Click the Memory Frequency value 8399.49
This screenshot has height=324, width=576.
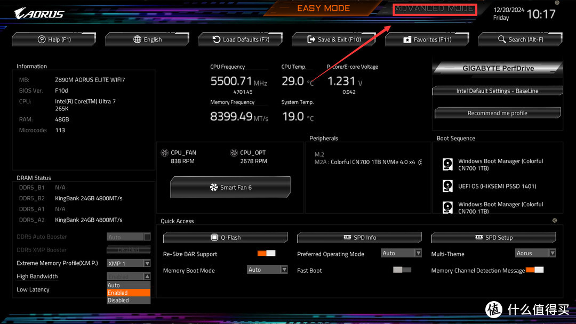tap(231, 116)
